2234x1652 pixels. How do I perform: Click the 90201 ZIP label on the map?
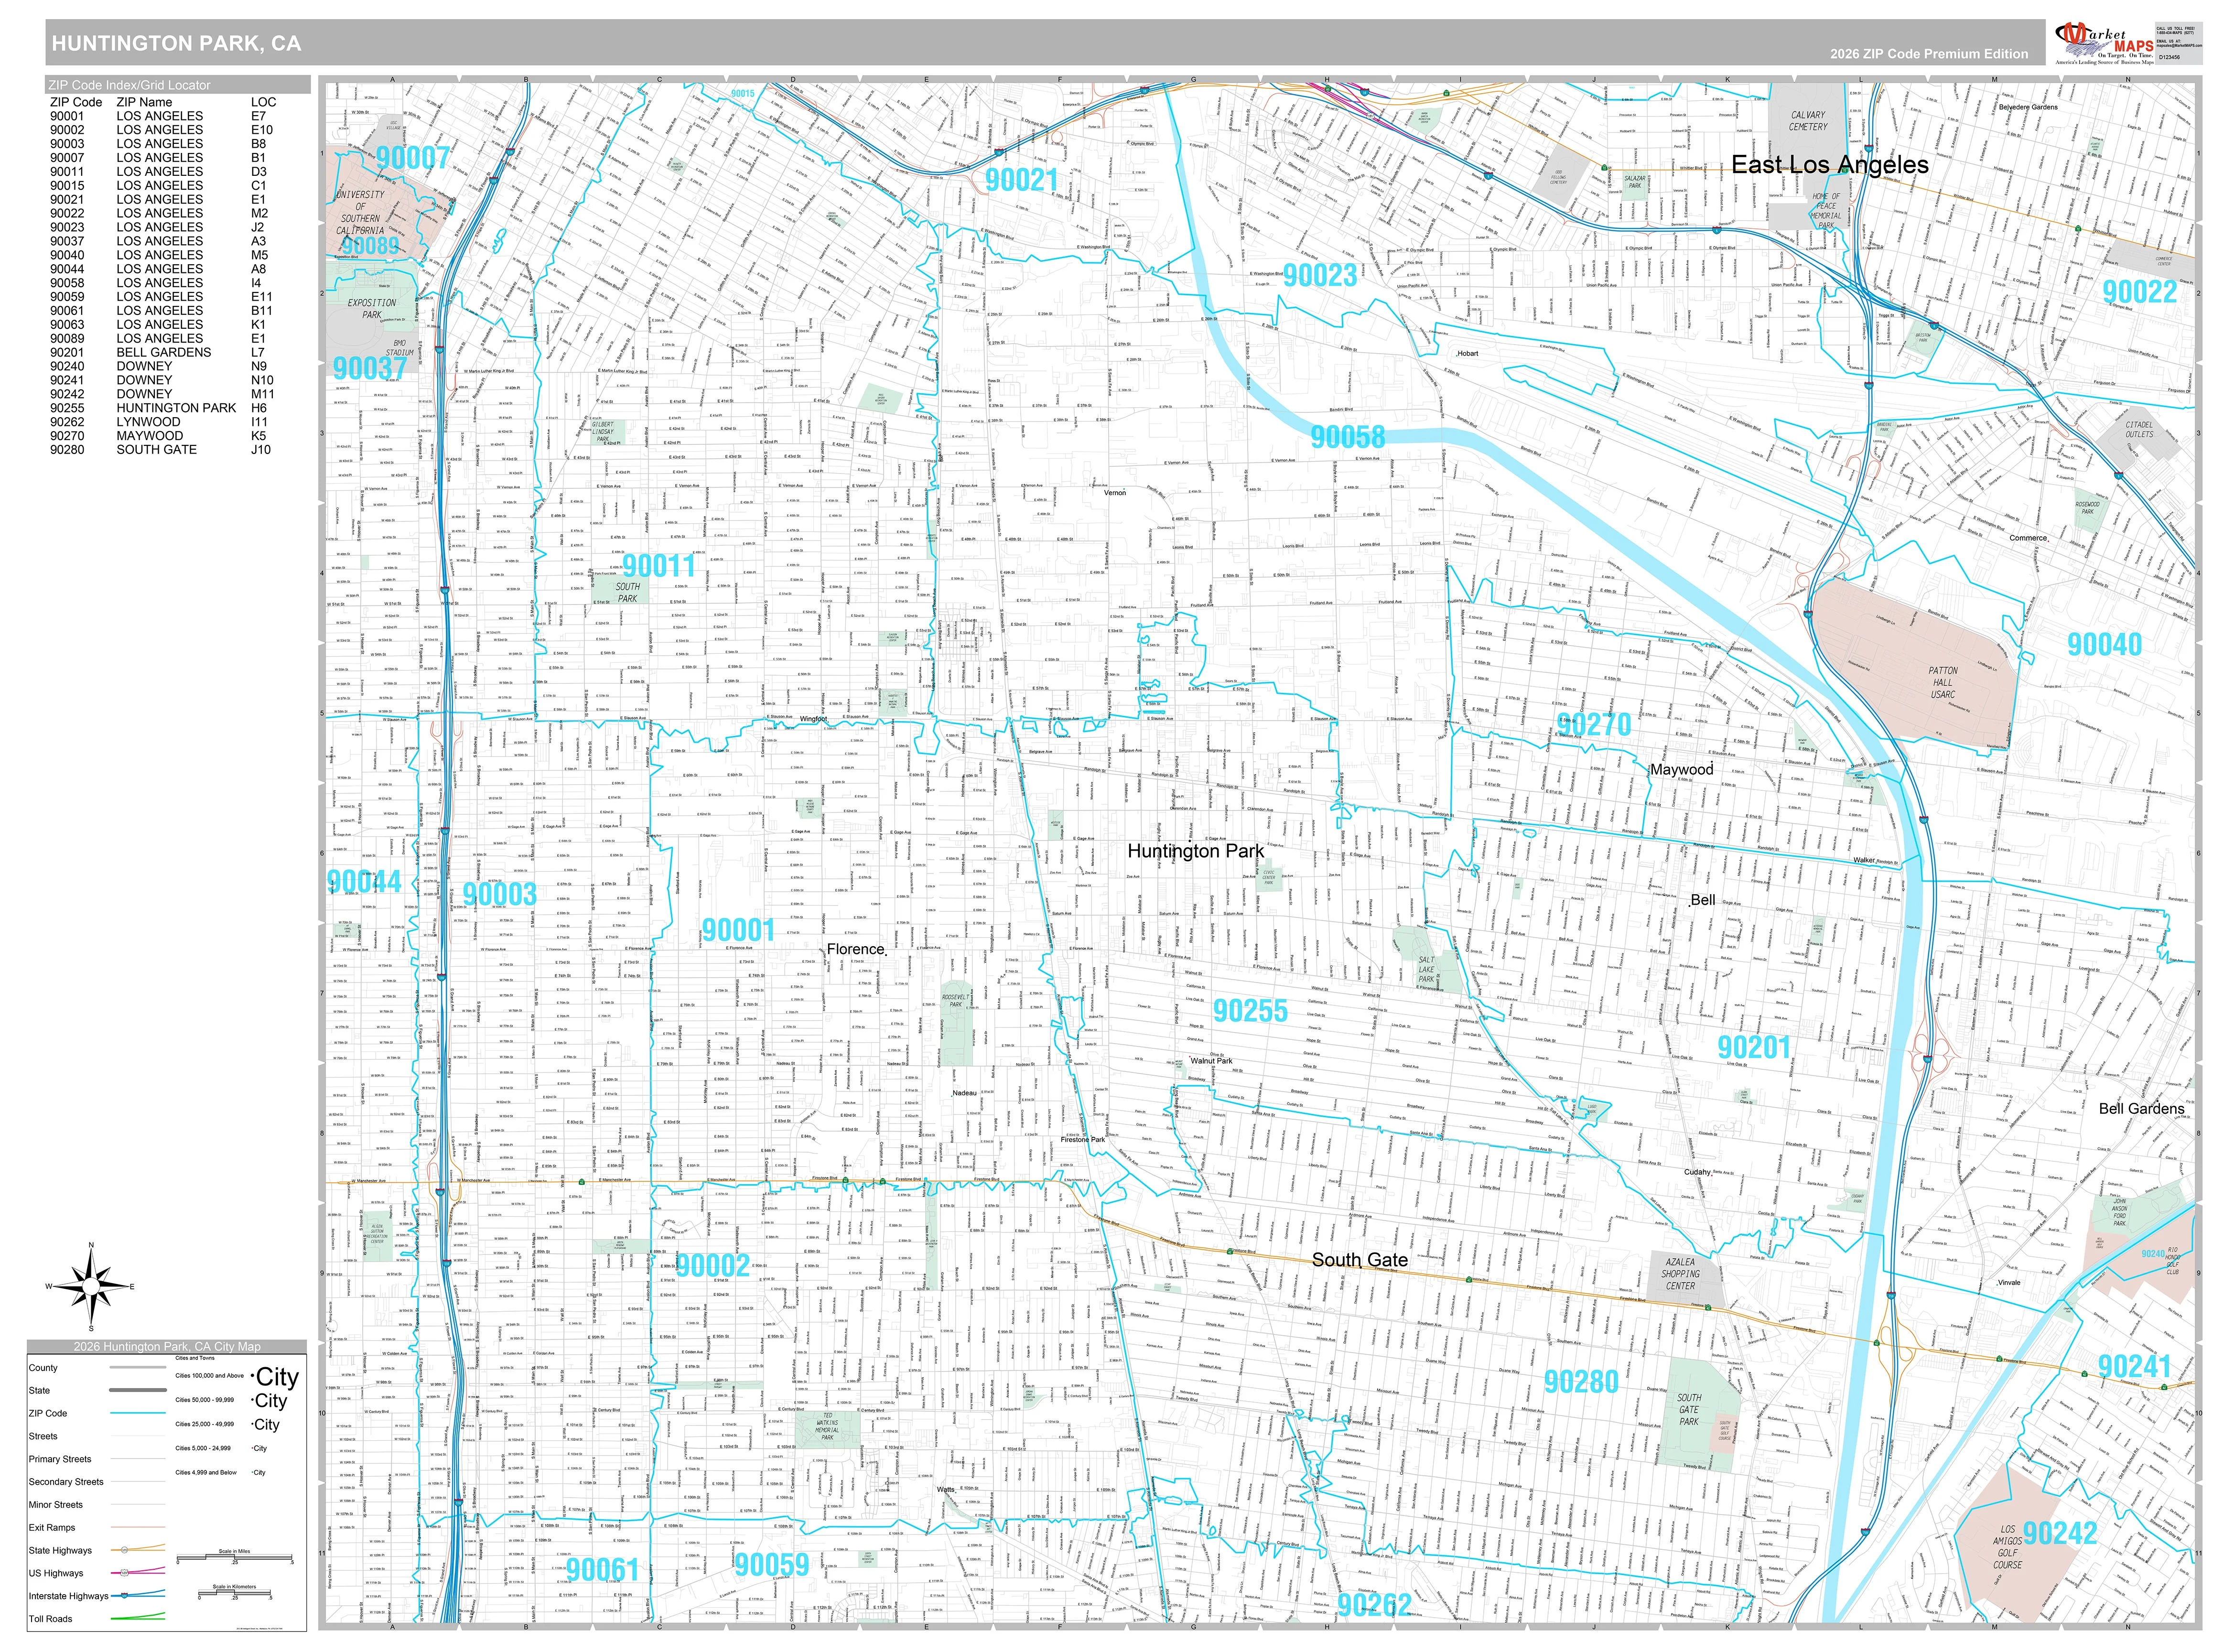pyautogui.click(x=1754, y=1047)
